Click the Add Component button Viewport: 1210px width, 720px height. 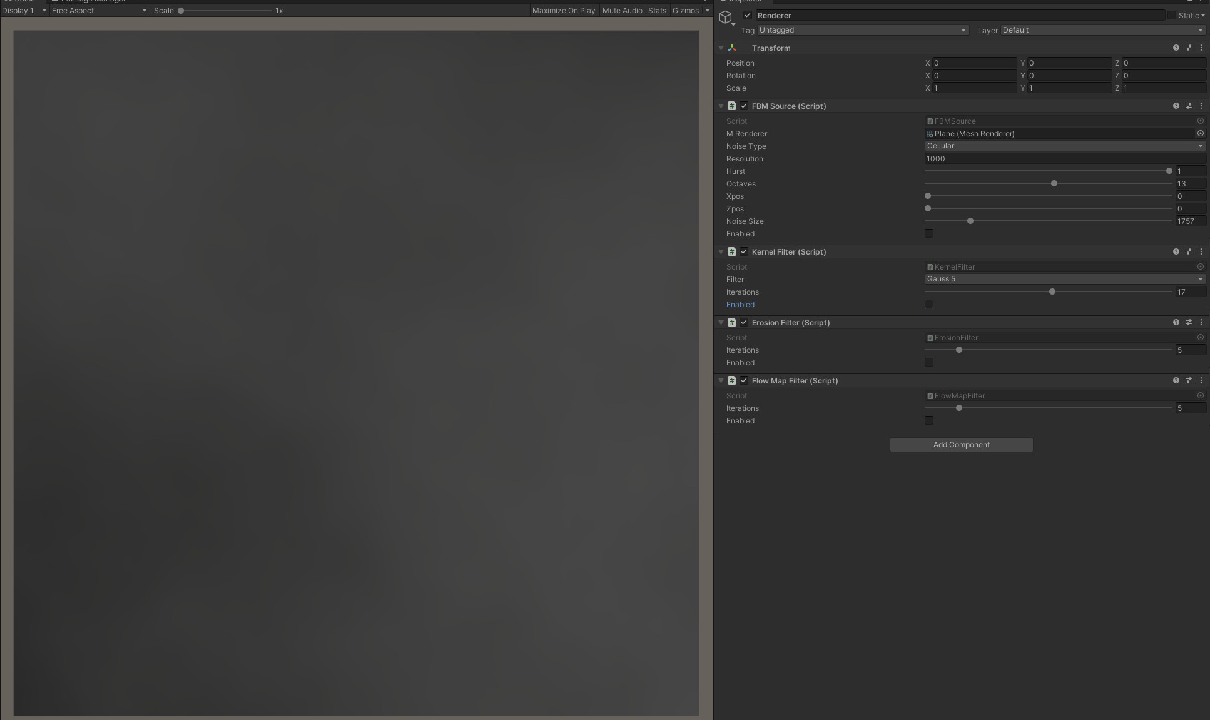point(961,445)
